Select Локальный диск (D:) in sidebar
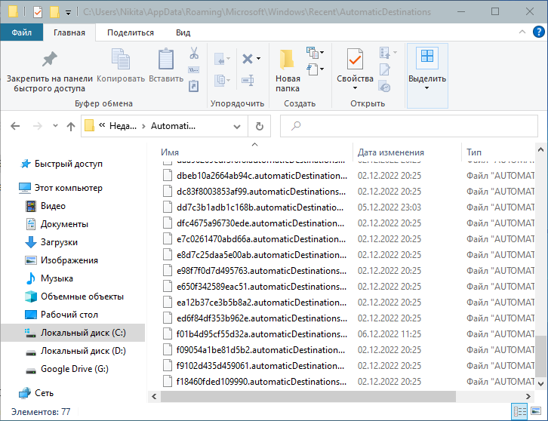This screenshot has height=421, width=548. click(x=83, y=351)
